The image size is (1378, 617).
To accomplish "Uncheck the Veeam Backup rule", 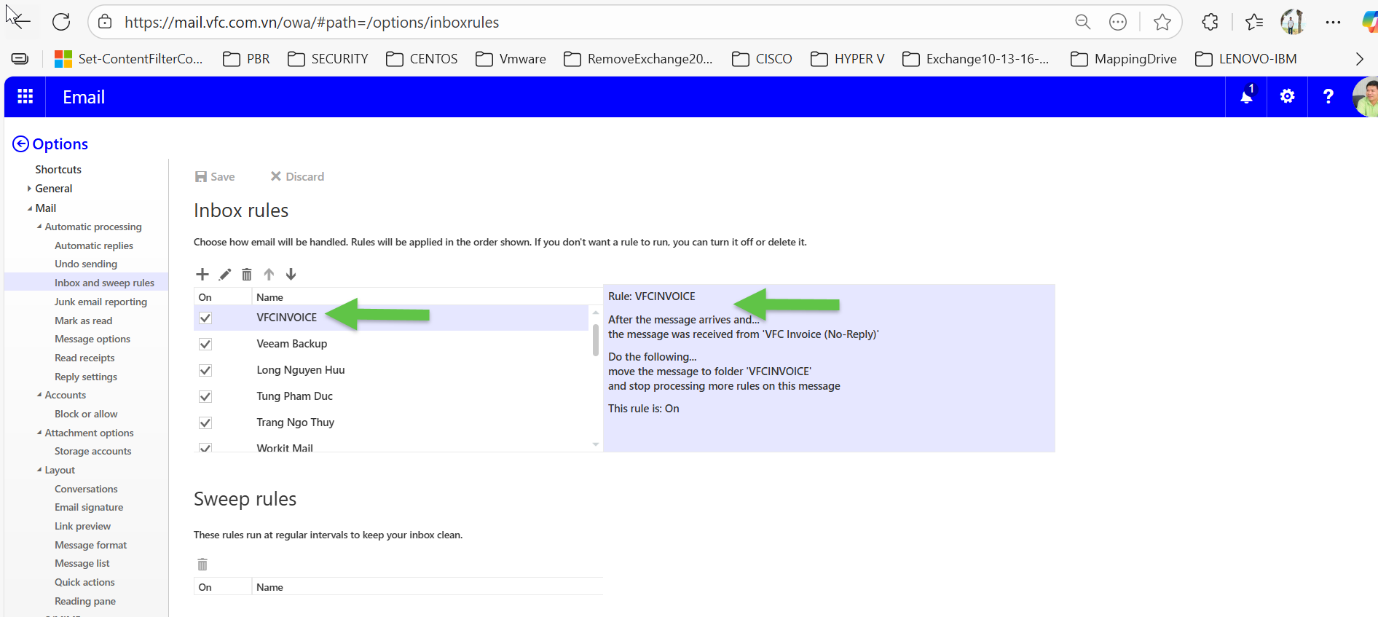I will [x=205, y=344].
